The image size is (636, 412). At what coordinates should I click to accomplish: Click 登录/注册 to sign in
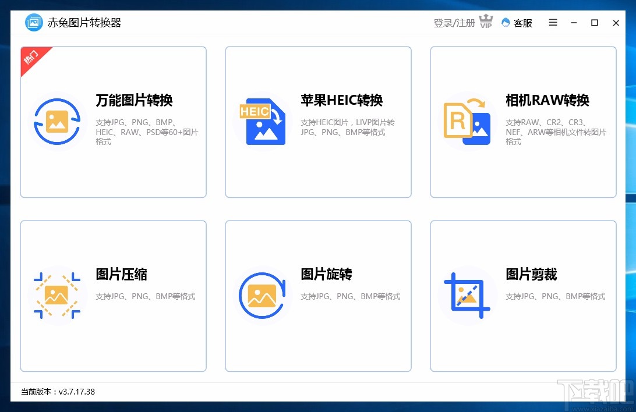point(454,23)
